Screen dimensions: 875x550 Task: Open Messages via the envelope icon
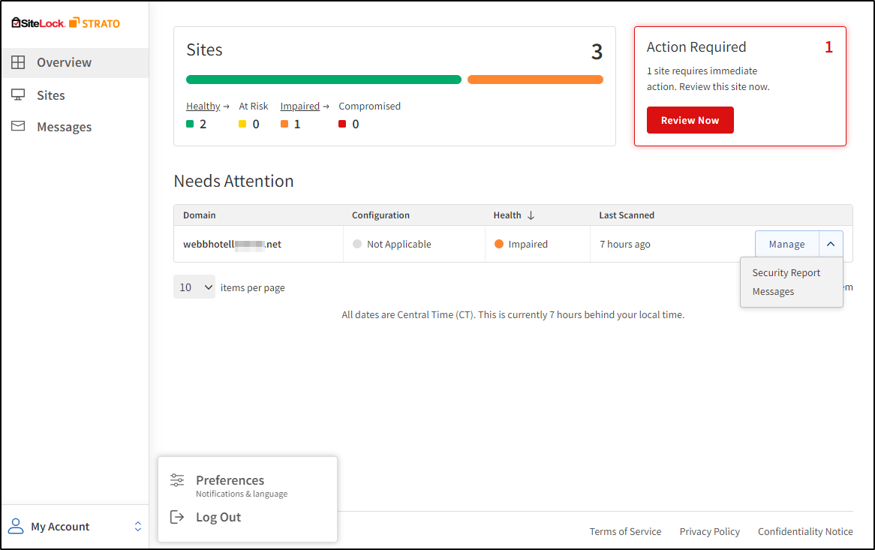(17, 126)
